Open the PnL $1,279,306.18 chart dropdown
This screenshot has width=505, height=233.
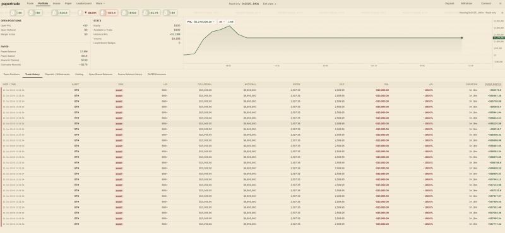pyautogui.click(x=201, y=21)
